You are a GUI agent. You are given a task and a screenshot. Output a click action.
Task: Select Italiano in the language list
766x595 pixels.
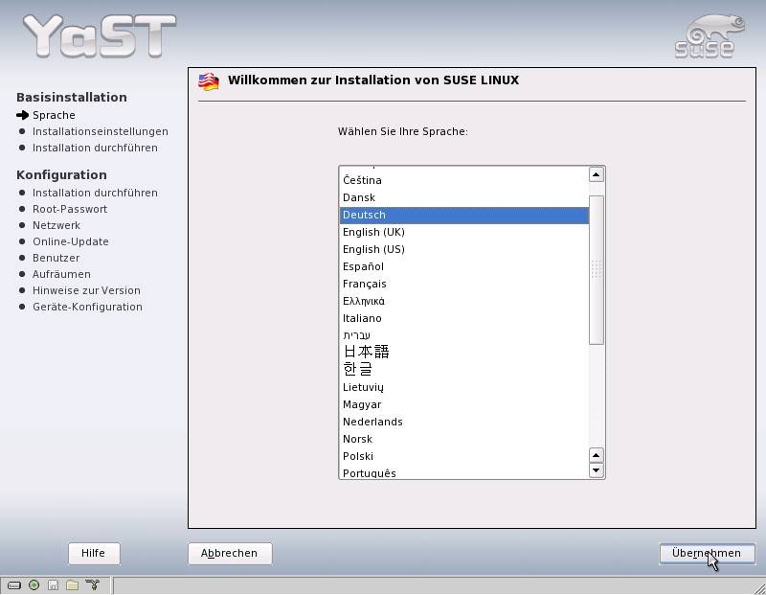coord(464,319)
